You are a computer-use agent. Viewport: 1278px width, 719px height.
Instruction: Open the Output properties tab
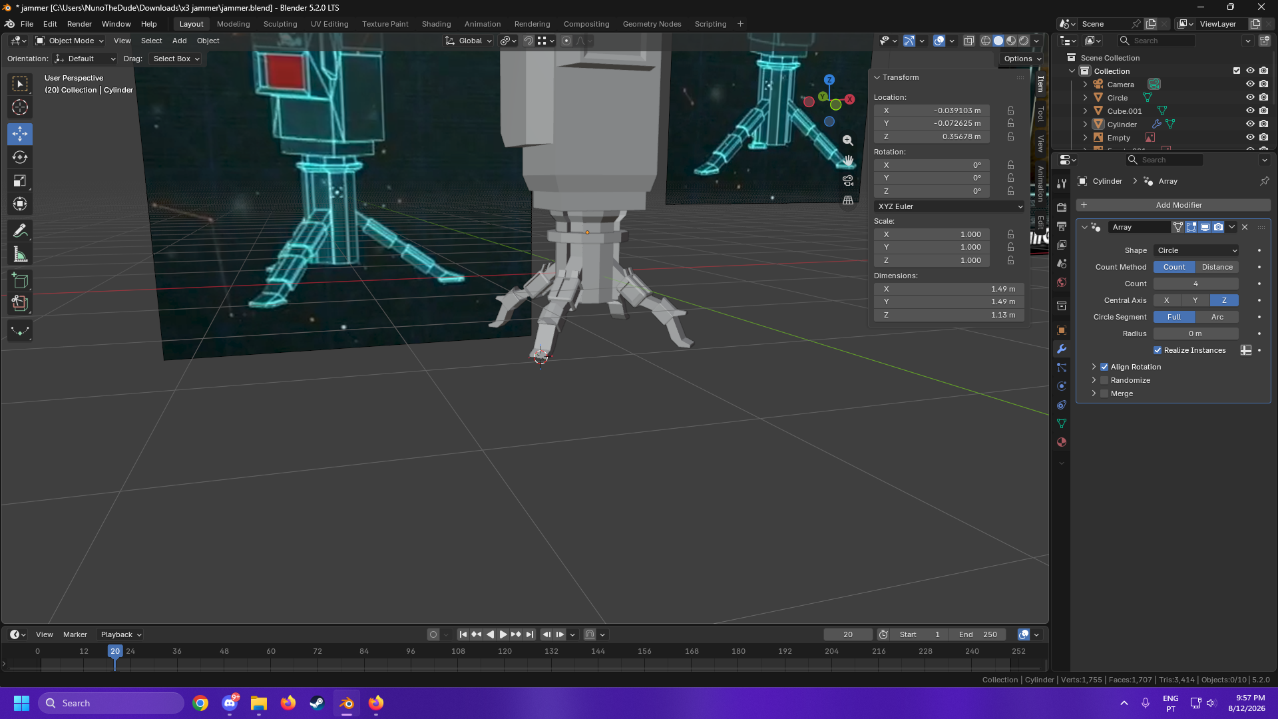click(1062, 226)
